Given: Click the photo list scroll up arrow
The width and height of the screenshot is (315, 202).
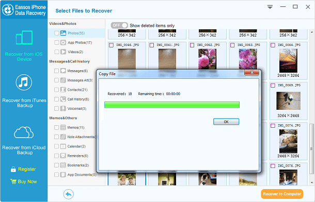Looking at the screenshot, I should (x=311, y=32).
